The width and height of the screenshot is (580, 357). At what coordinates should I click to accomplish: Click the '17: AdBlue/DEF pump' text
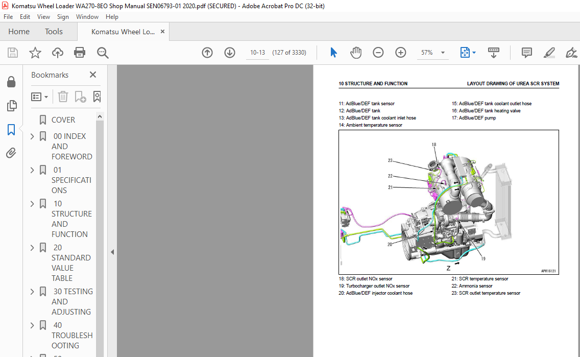[x=473, y=118]
